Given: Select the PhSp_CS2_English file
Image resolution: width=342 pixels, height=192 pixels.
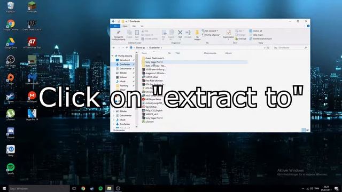Looking at the screenshot, I should (x=152, y=110).
